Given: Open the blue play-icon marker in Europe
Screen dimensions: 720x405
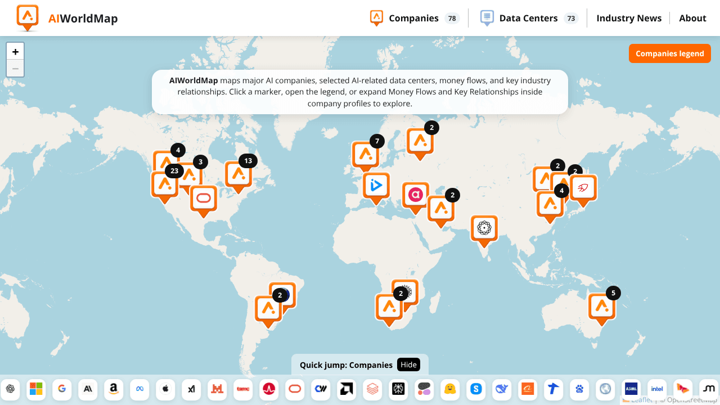Looking at the screenshot, I should tap(376, 188).
